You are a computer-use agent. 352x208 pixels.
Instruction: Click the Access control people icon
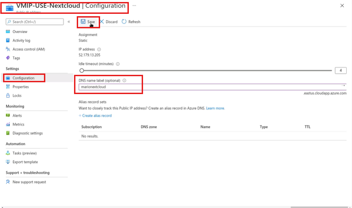pos(8,49)
